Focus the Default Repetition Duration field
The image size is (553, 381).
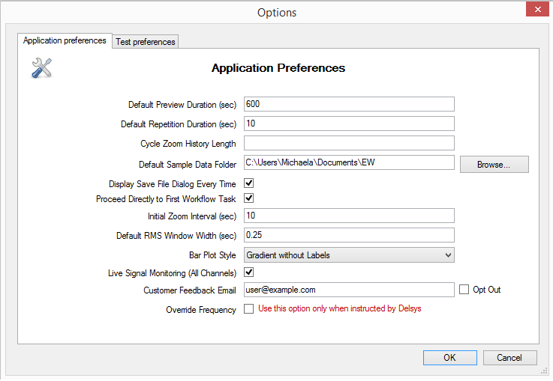[x=349, y=124]
